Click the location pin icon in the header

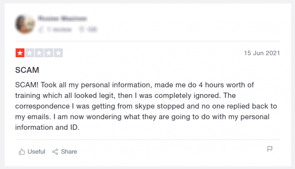82,29
